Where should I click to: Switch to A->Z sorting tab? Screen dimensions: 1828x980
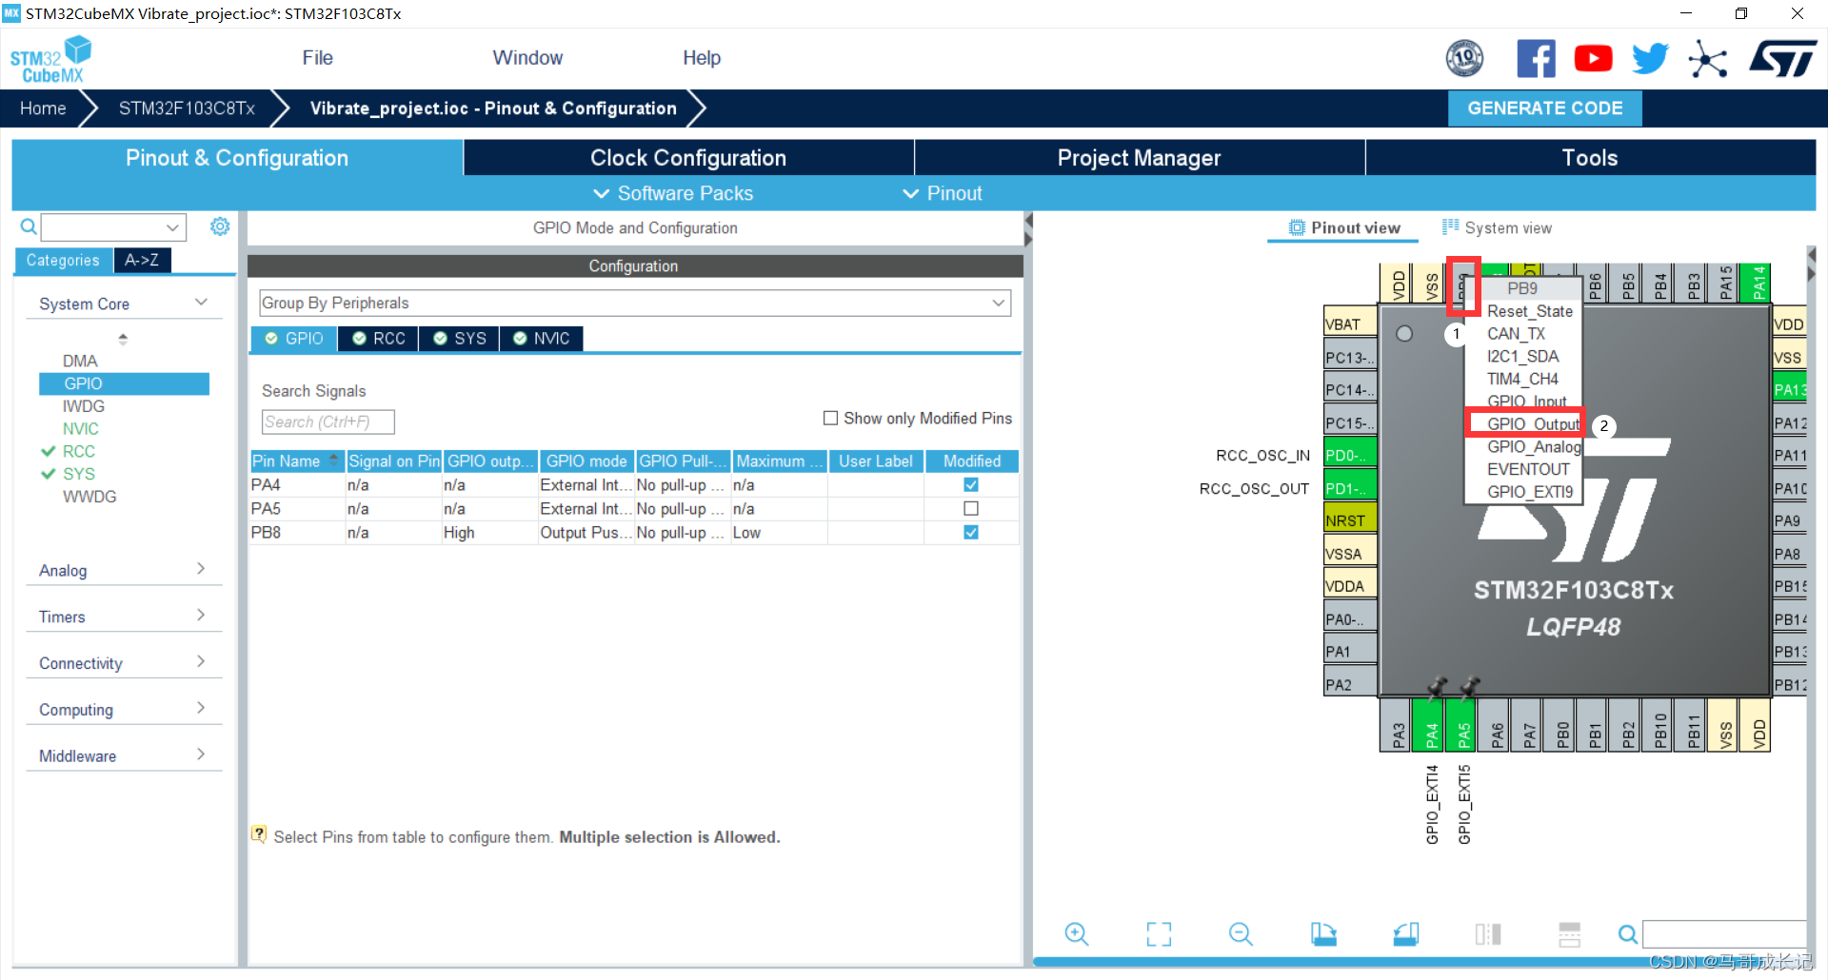(x=142, y=260)
